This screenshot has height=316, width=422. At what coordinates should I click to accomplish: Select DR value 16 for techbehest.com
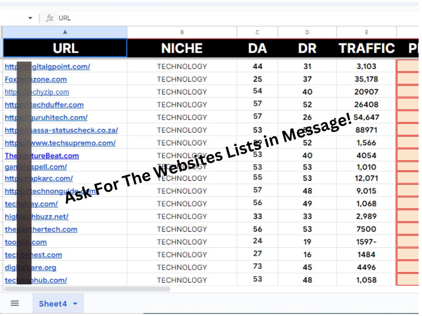pyautogui.click(x=307, y=254)
